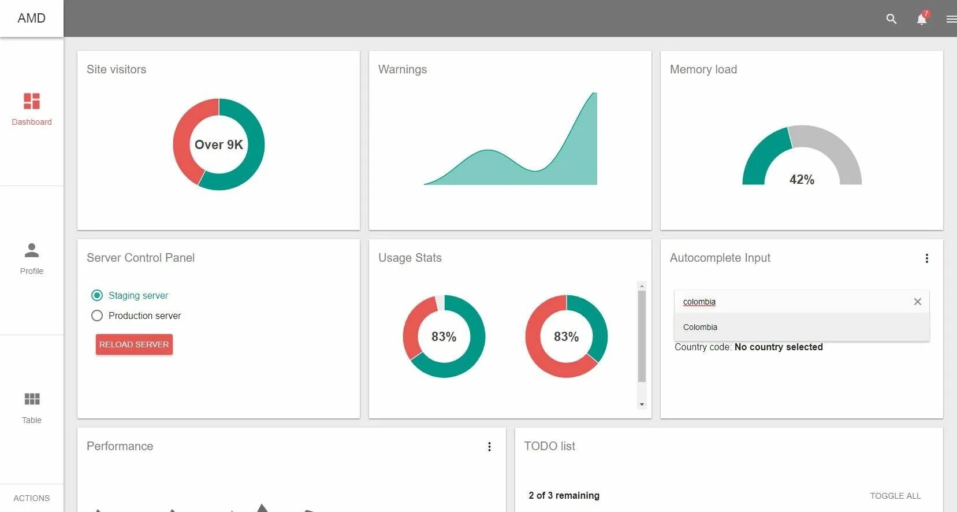Click the Server Control Panel title
The image size is (957, 512).
140,258
